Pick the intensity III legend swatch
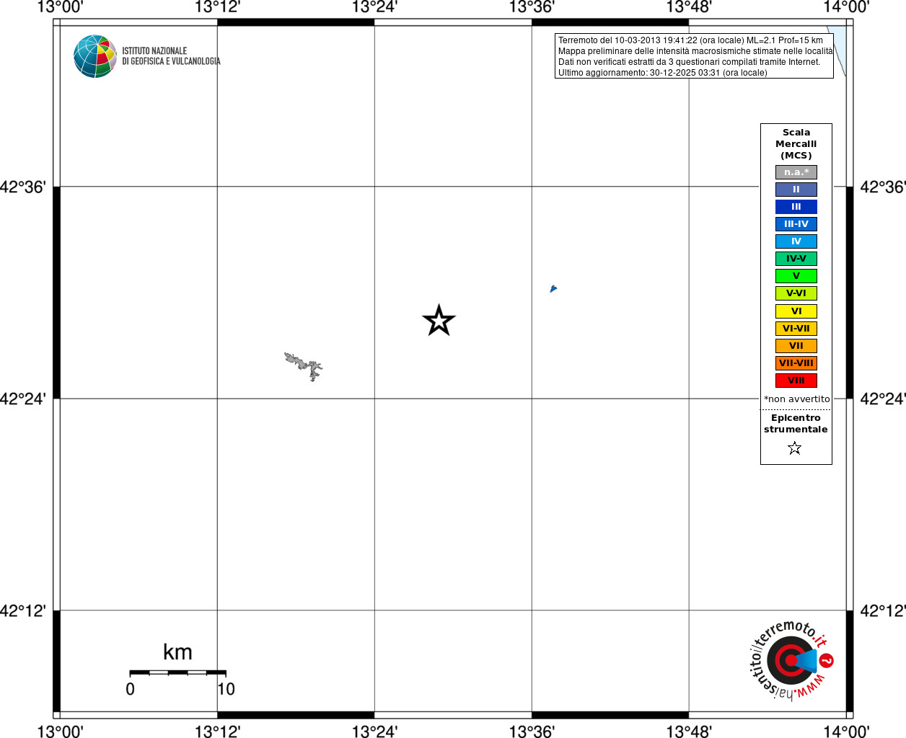 796,207
